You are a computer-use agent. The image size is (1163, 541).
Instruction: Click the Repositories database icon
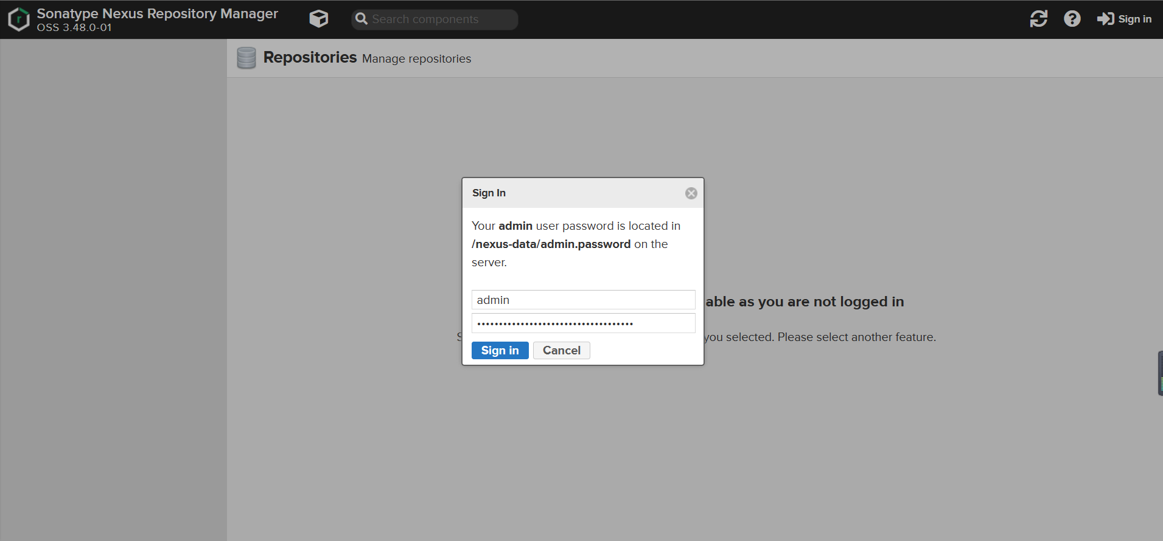click(x=246, y=58)
